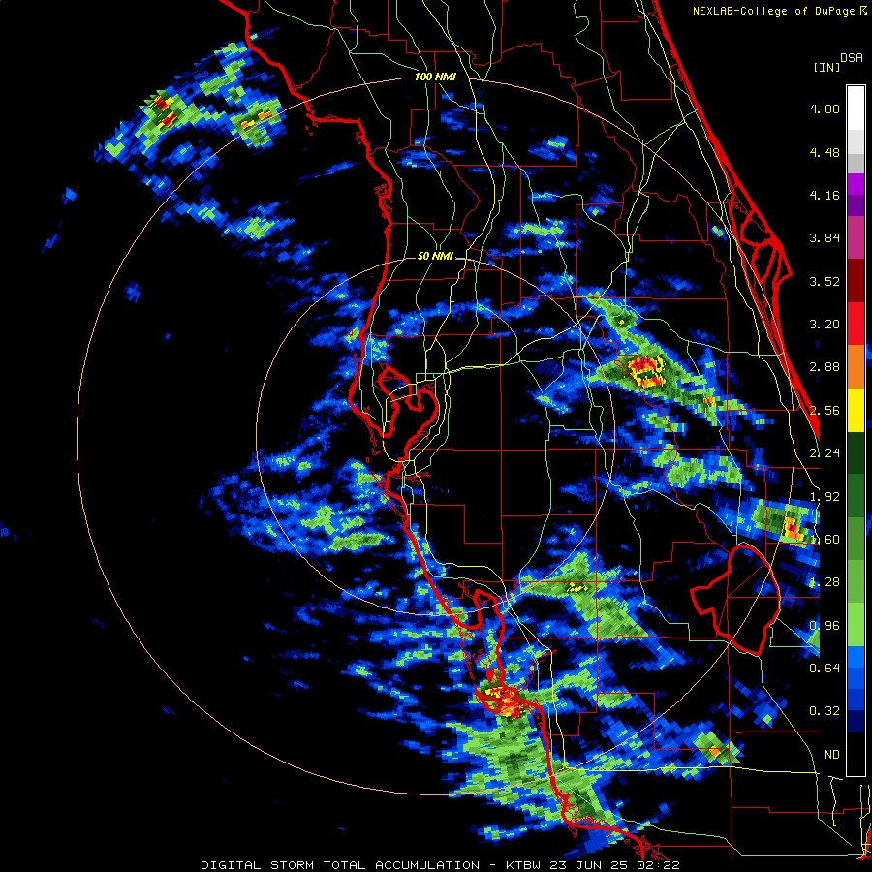Click the 3.20 scale value
This screenshot has width=872, height=872.
coord(825,325)
